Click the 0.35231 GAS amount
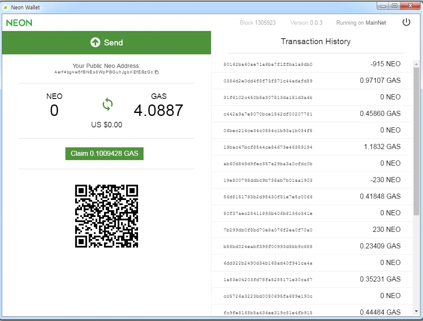The height and width of the screenshot is (321, 423). tap(380, 279)
